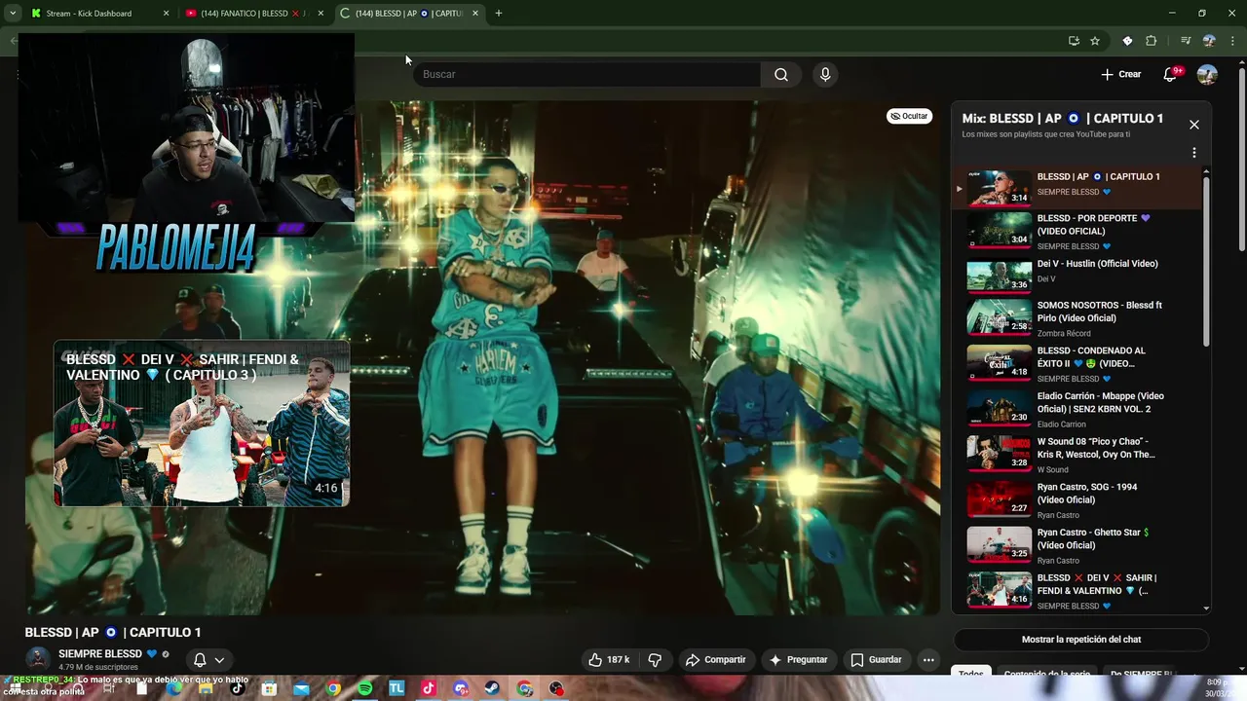Image resolution: width=1247 pixels, height=701 pixels.
Task: Select W Sound 08 Pico y Chao item
Action: tap(1077, 455)
